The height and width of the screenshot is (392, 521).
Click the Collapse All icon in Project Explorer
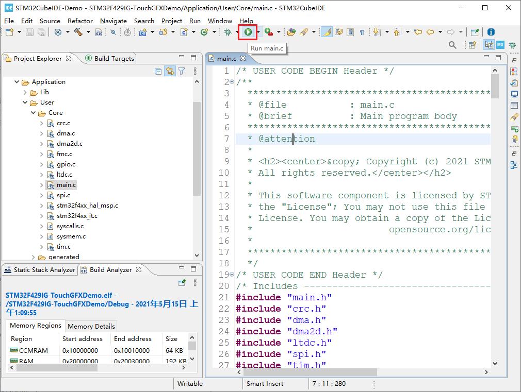(x=158, y=72)
